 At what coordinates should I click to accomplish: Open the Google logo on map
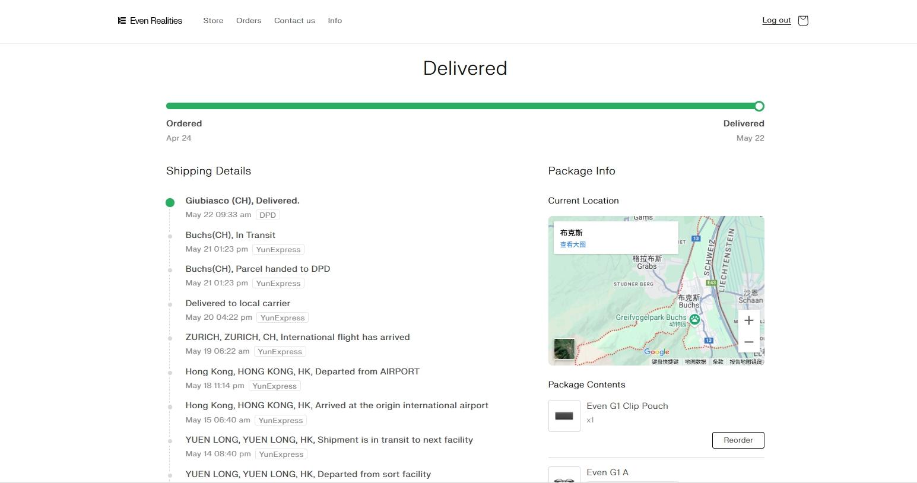(656, 352)
